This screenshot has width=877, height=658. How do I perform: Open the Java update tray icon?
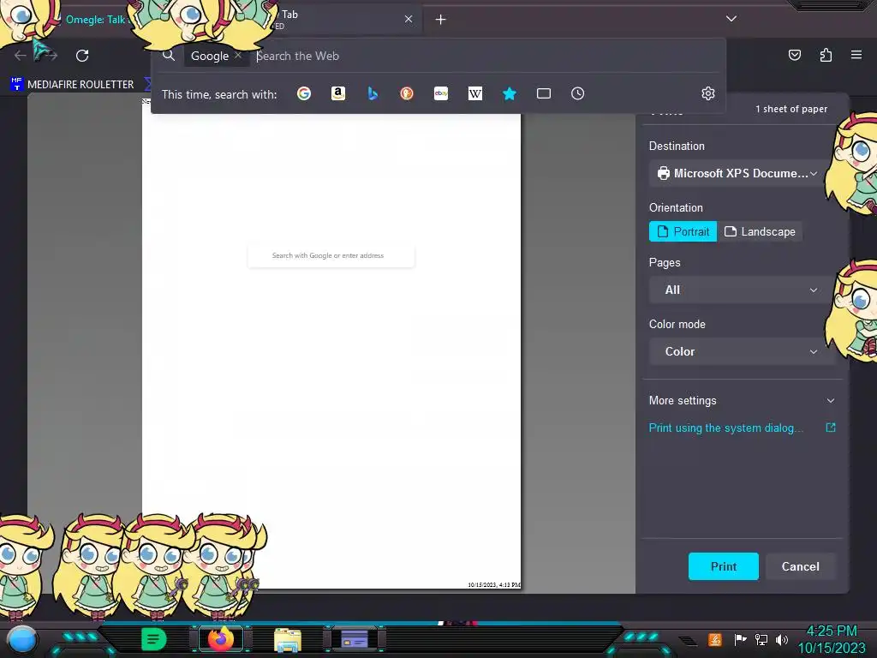(714, 639)
